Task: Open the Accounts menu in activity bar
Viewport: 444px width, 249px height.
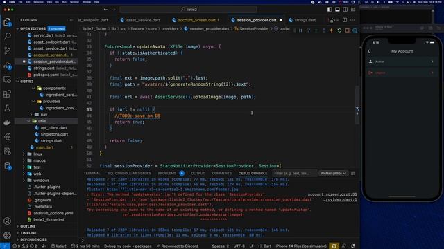Action: click(8, 221)
